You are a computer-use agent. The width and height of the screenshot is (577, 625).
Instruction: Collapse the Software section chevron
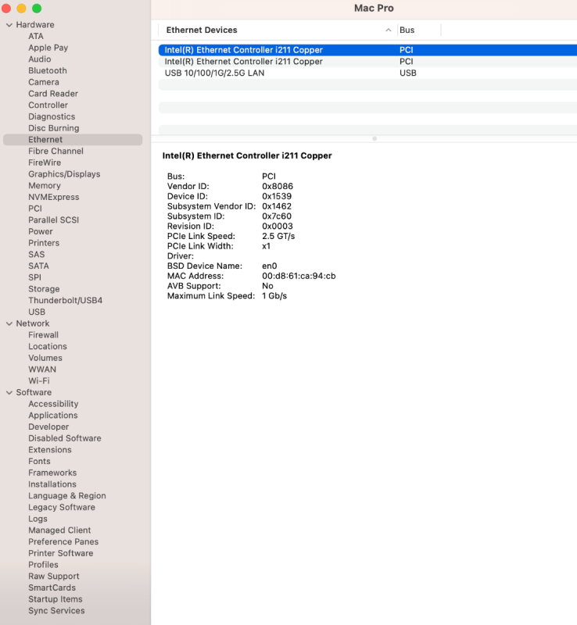[9, 393]
